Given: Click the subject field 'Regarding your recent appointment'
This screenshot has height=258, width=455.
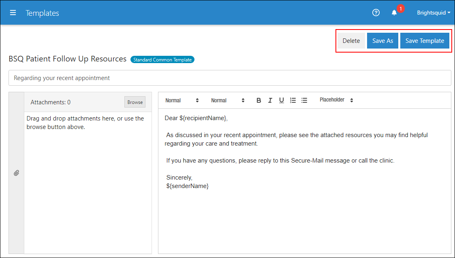Looking at the screenshot, I should coord(230,78).
